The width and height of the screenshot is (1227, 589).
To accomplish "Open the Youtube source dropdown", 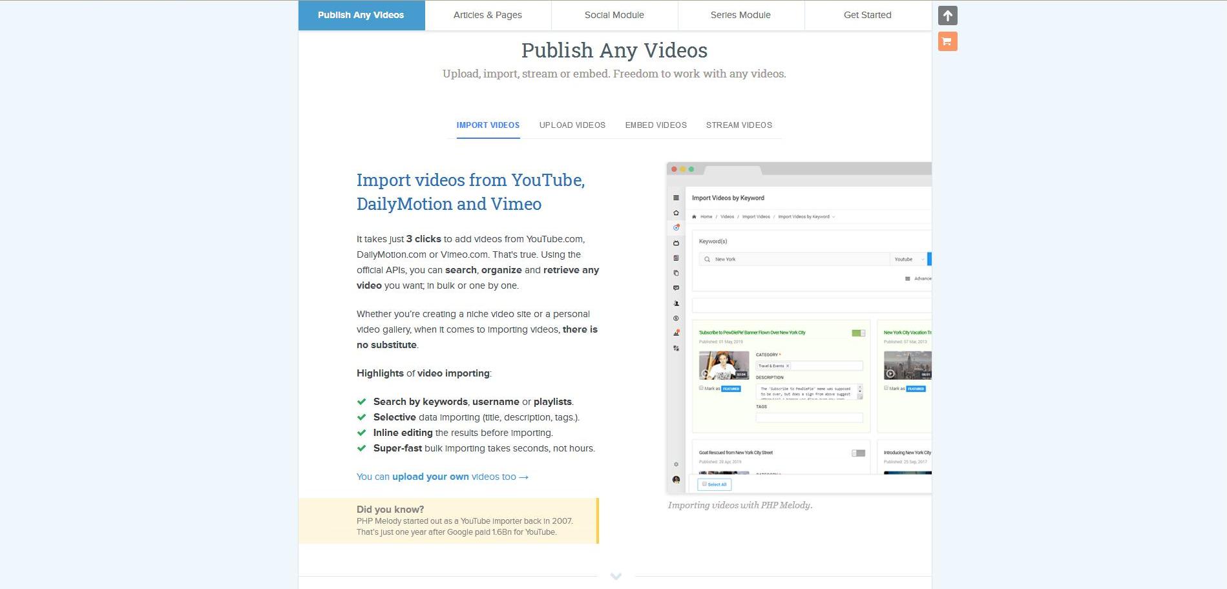I will click(x=908, y=259).
